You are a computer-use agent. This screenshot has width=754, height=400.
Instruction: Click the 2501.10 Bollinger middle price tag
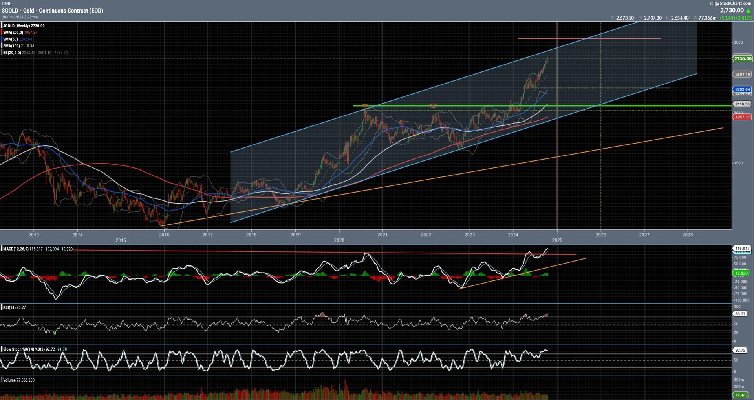point(742,74)
